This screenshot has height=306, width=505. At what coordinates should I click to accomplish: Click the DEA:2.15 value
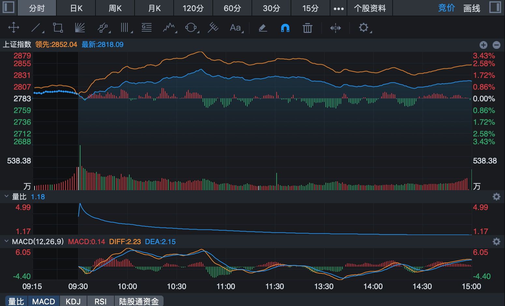pyautogui.click(x=160, y=242)
